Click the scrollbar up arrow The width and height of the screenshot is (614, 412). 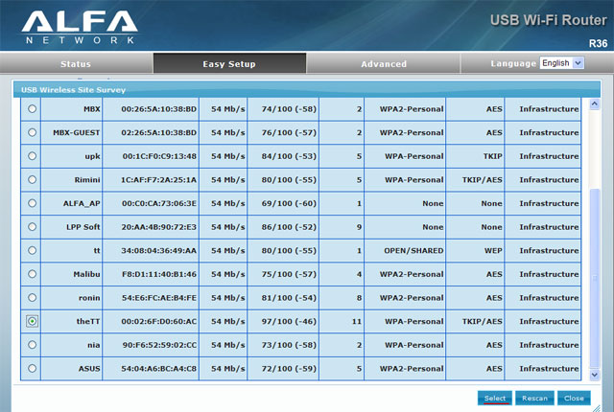pyautogui.click(x=595, y=104)
